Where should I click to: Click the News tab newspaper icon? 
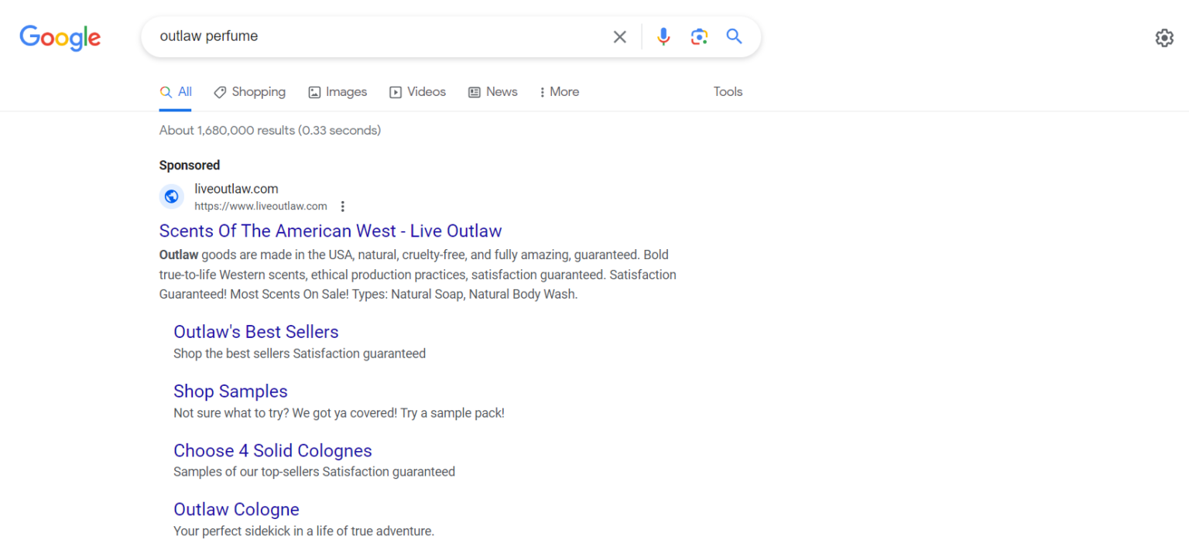point(474,91)
